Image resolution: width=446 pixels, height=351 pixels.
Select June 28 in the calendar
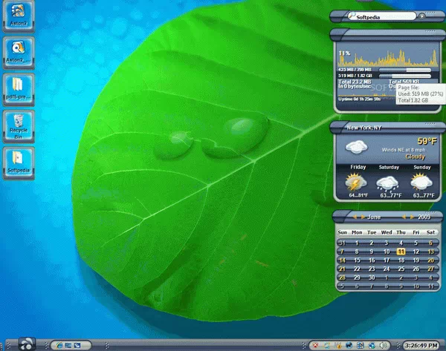342,278
